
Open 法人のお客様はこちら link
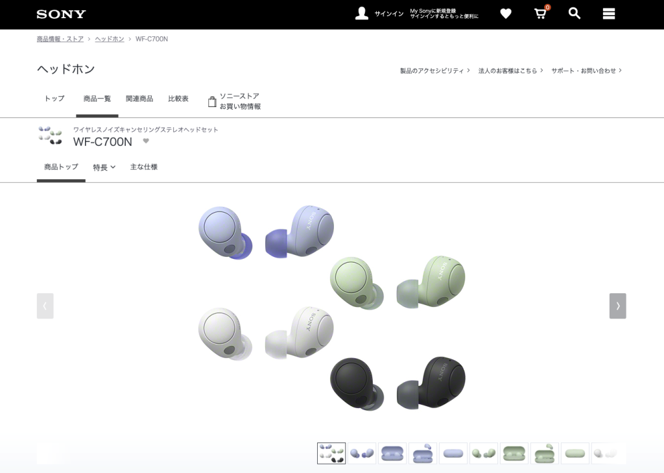pos(510,71)
